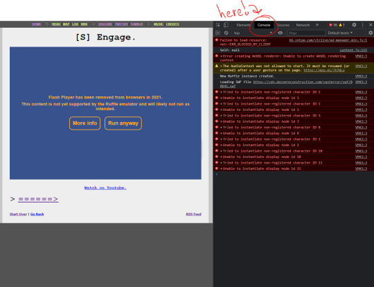
Task: Open MAP in site navigation
Action: 66,24
